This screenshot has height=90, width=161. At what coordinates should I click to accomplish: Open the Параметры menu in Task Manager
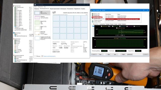[x=40, y=7]
